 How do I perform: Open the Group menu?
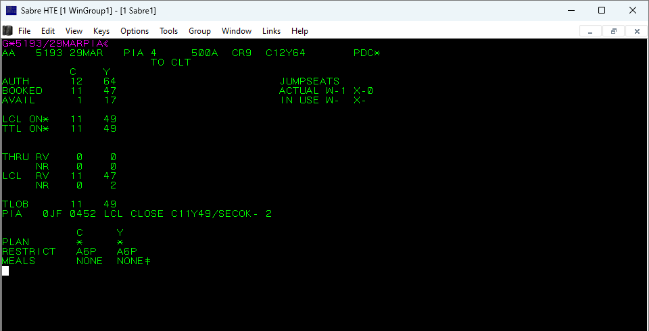click(x=199, y=31)
